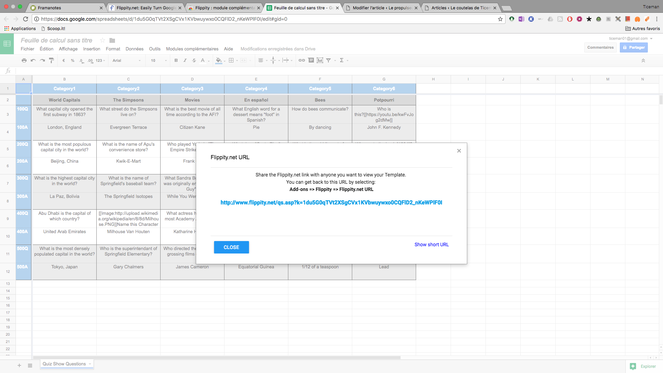This screenshot has width=663, height=373.
Task: Click the undo arrow icon
Action: [33, 60]
